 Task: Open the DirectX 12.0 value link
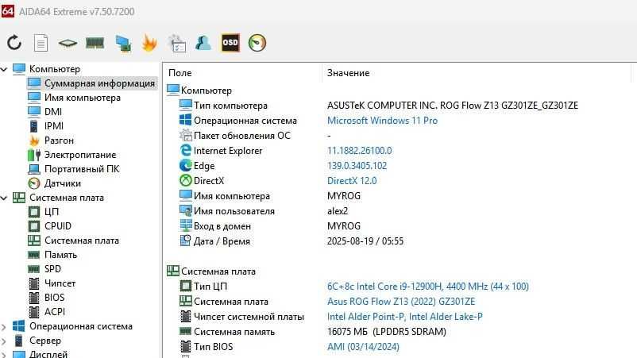(352, 181)
